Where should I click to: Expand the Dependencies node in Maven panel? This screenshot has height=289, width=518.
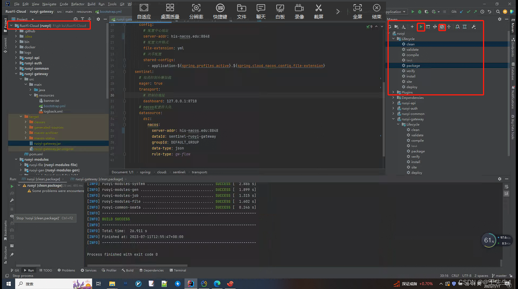(393, 98)
